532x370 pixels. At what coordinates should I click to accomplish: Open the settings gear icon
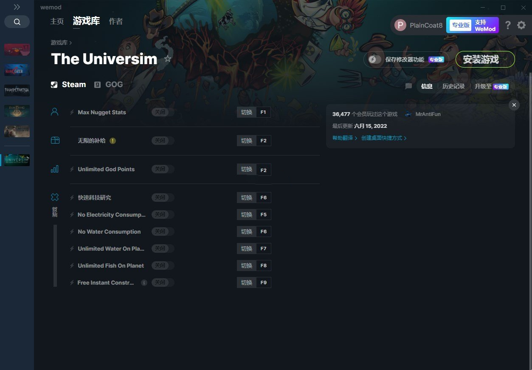(521, 25)
